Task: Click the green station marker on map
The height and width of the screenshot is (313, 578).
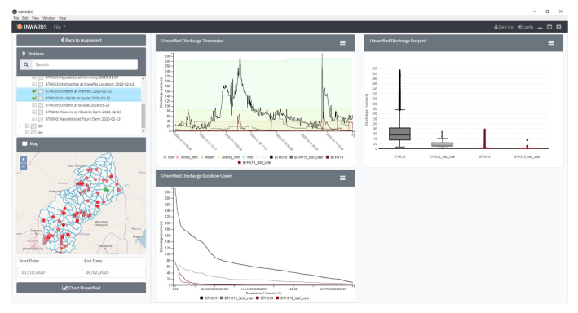Action: pyautogui.click(x=106, y=189)
